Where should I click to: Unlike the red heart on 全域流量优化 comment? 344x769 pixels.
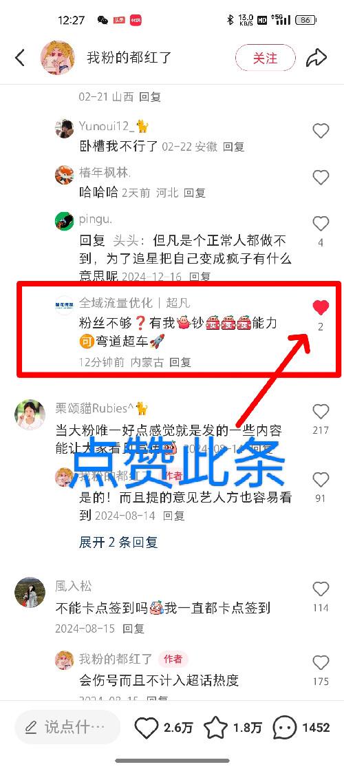321,308
